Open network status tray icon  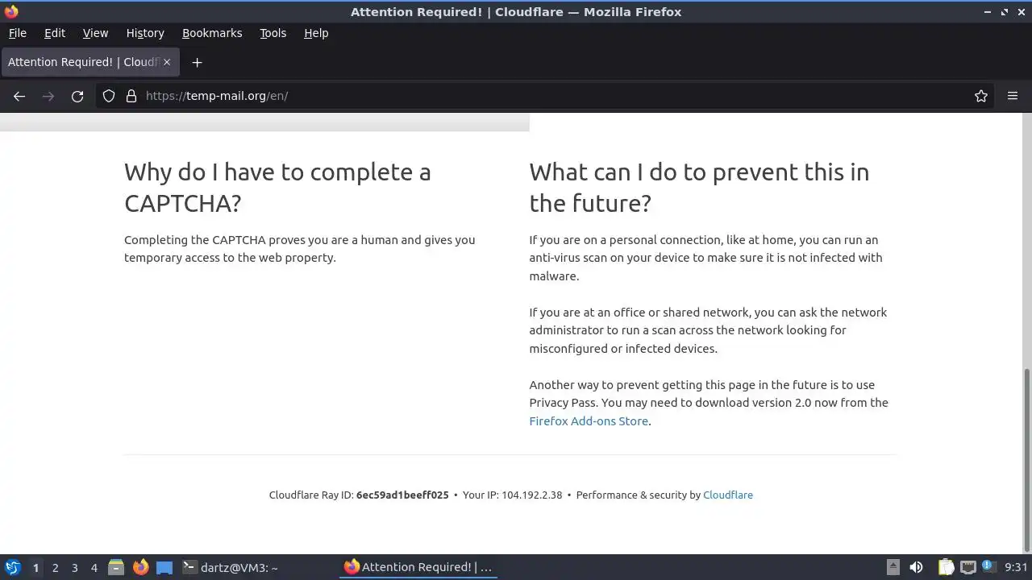[968, 567]
